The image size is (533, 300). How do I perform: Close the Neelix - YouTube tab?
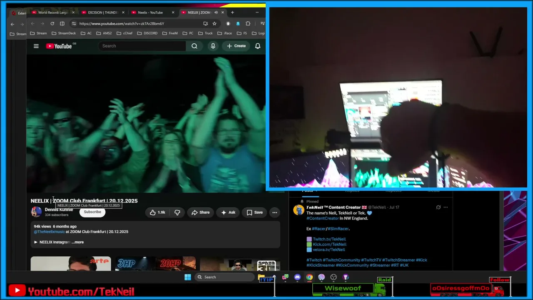(173, 12)
